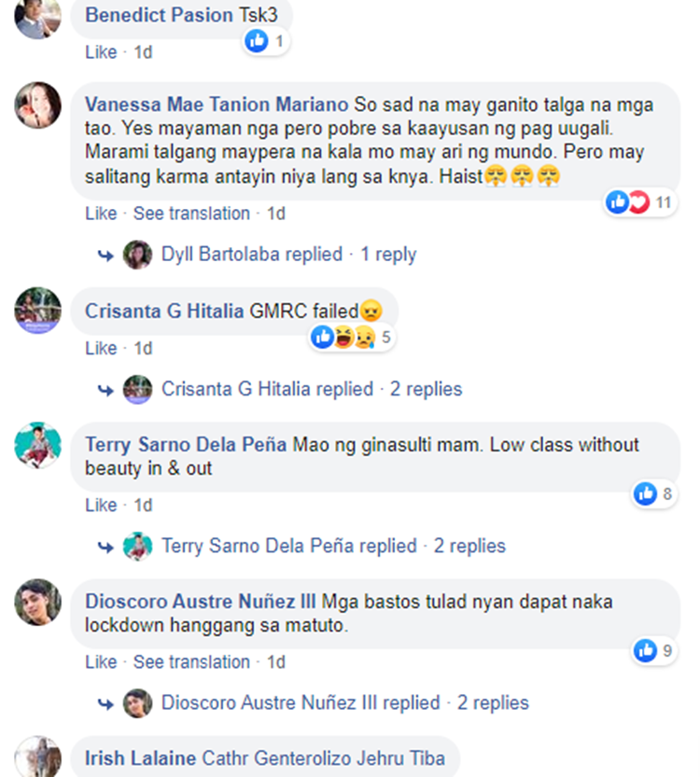Click Vanessa Mae Tanion Mariano's profile picture
Viewport: 700px width, 777px height.
(37, 105)
